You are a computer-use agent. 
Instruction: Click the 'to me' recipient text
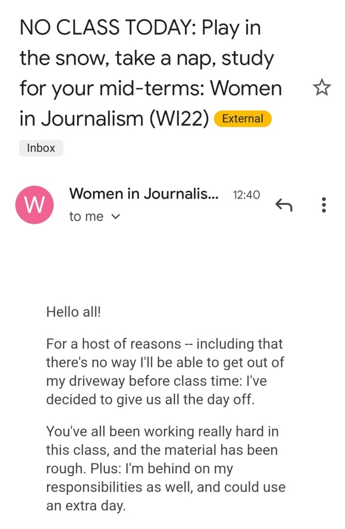coord(86,217)
